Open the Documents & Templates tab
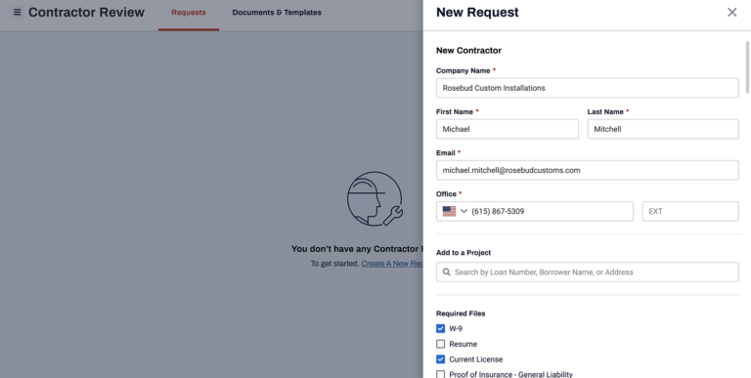This screenshot has width=751, height=378. 277,13
